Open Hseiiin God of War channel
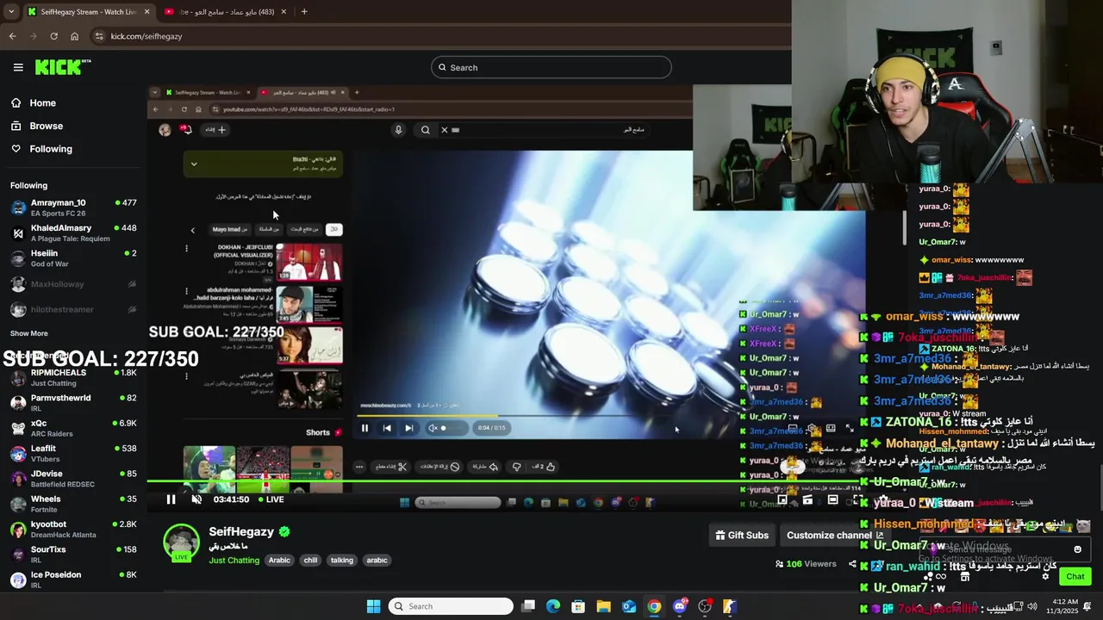The image size is (1103, 620). (x=73, y=258)
